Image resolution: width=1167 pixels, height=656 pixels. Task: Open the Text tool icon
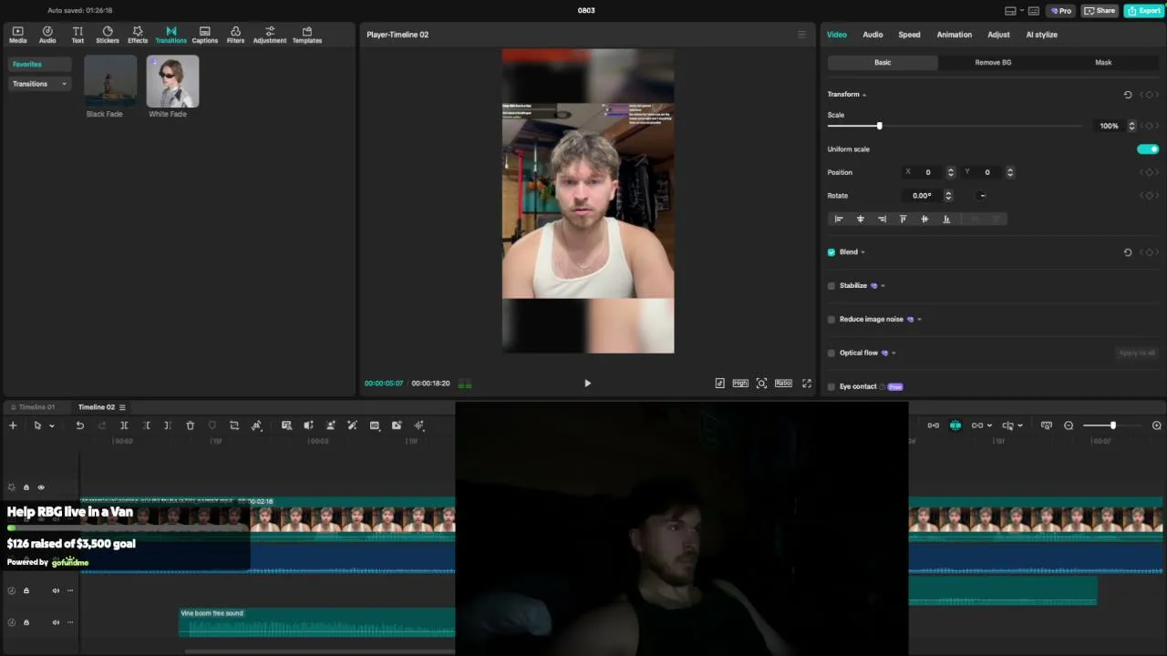[x=77, y=35]
